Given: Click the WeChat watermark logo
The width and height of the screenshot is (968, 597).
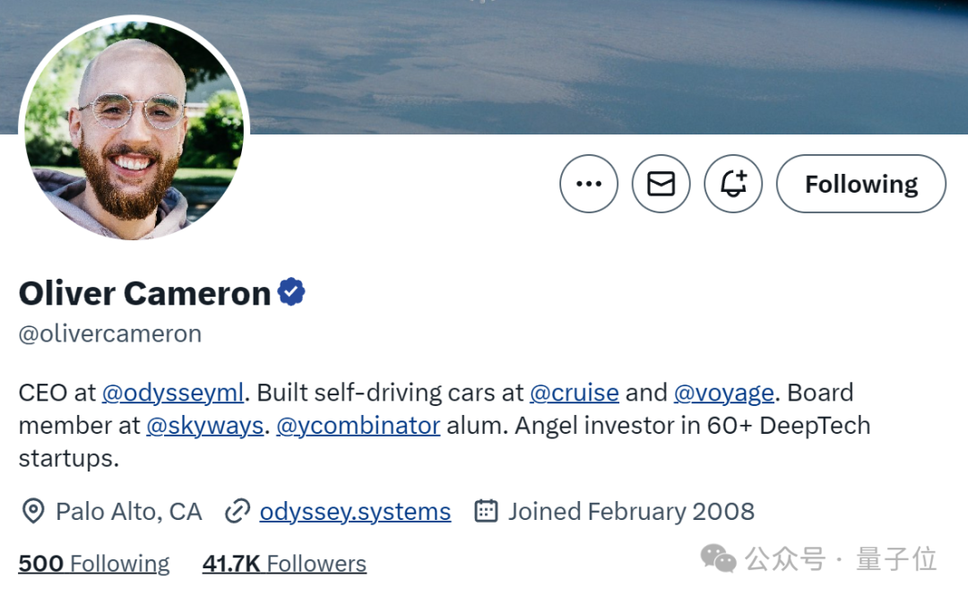Looking at the screenshot, I should (718, 558).
